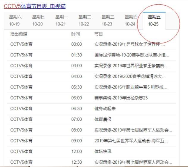Select the 健身动起来 program
Viewport: 188px width, 167px height.
pyautogui.click(x=105, y=109)
